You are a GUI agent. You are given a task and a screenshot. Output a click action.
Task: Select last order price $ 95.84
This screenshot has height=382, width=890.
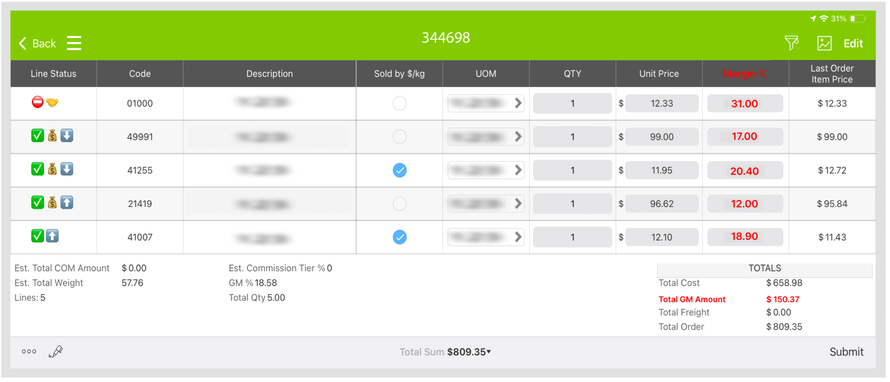pos(832,204)
